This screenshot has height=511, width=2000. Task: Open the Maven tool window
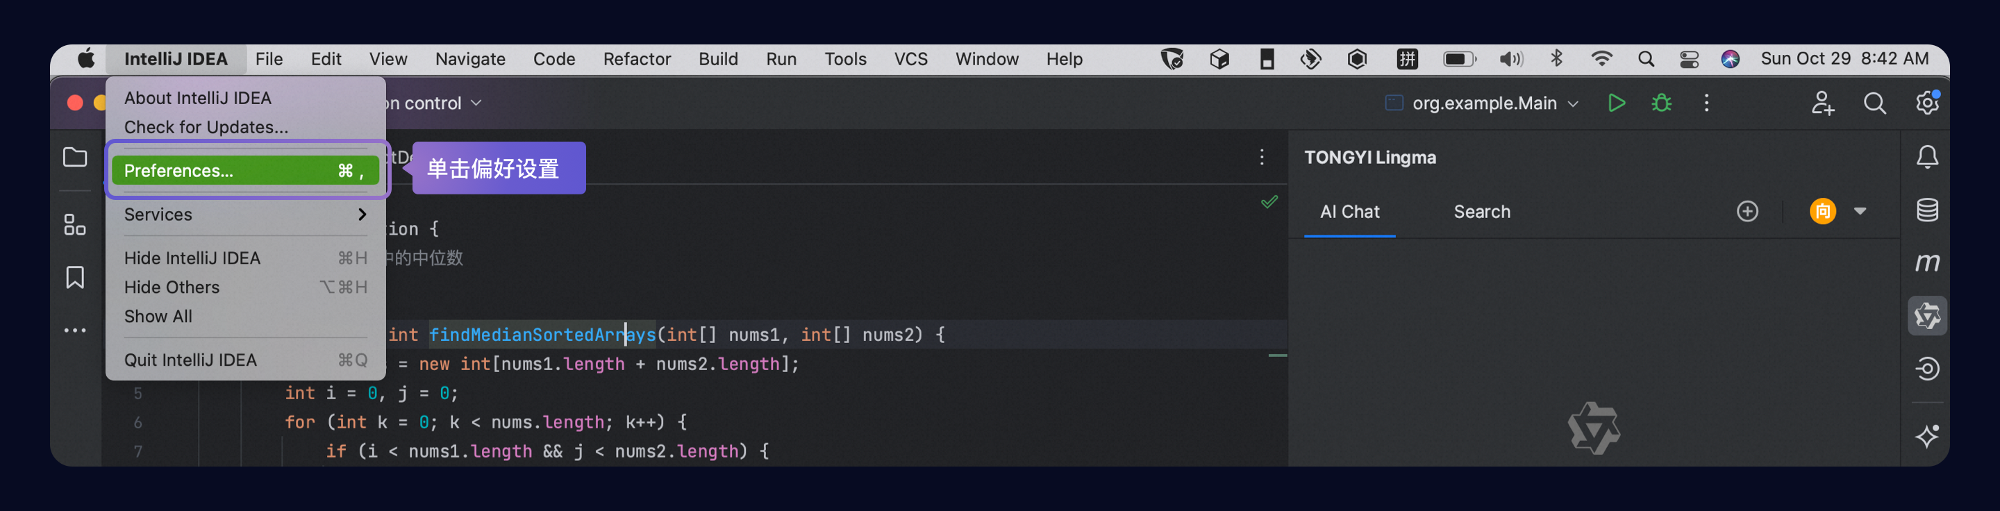click(1927, 262)
